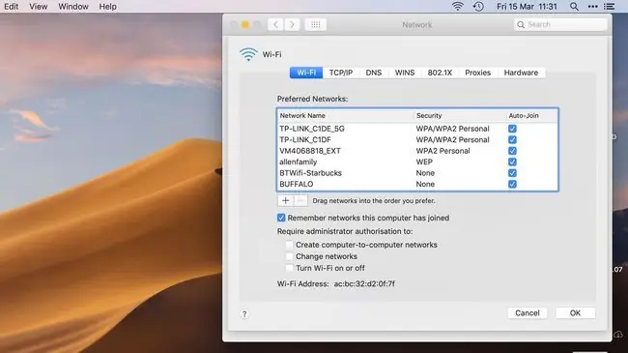Sort by Auto-Join column header
This screenshot has height=353, width=628.
coord(531,115)
